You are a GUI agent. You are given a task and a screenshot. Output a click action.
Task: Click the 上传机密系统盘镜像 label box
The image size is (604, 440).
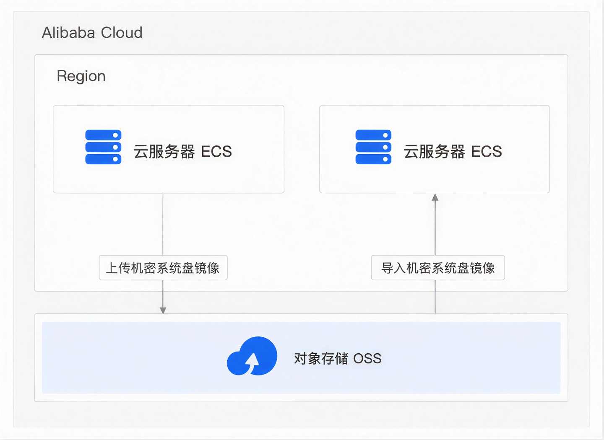pos(163,268)
